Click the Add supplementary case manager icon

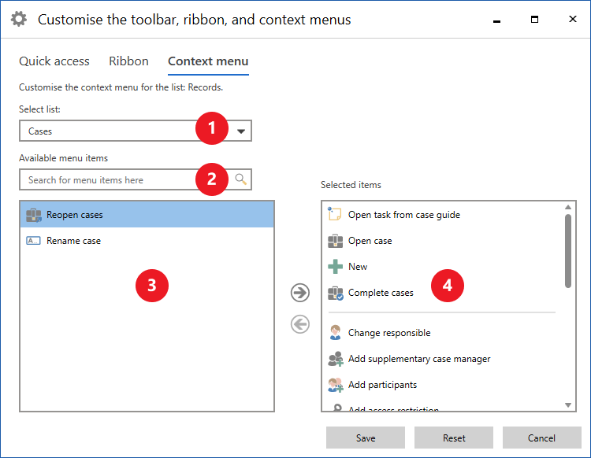(x=336, y=359)
